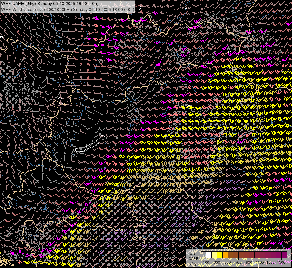Select the 1300 legend value label

tap(271, 262)
